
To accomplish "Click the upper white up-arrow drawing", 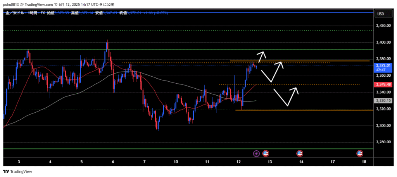I will click(262, 55).
